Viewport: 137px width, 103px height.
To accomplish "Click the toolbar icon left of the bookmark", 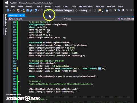I will [118, 10].
